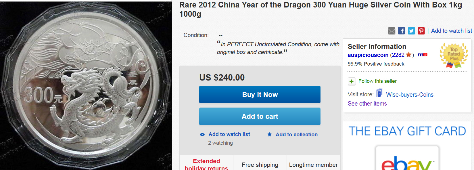Click the eye watch icon
Image resolution: width=474 pixels, height=170 pixels.
coord(202,134)
